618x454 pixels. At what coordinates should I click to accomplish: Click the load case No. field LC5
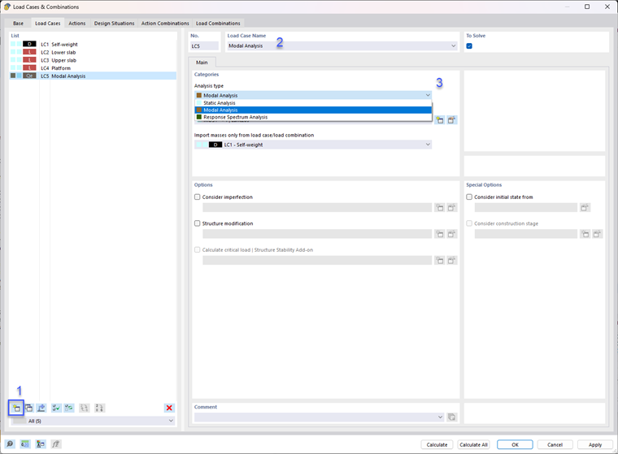click(x=204, y=46)
